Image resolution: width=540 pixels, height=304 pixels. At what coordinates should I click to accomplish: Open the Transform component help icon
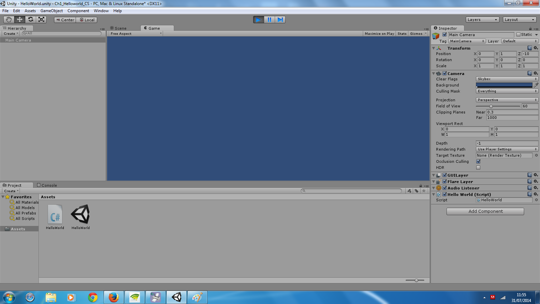click(530, 48)
